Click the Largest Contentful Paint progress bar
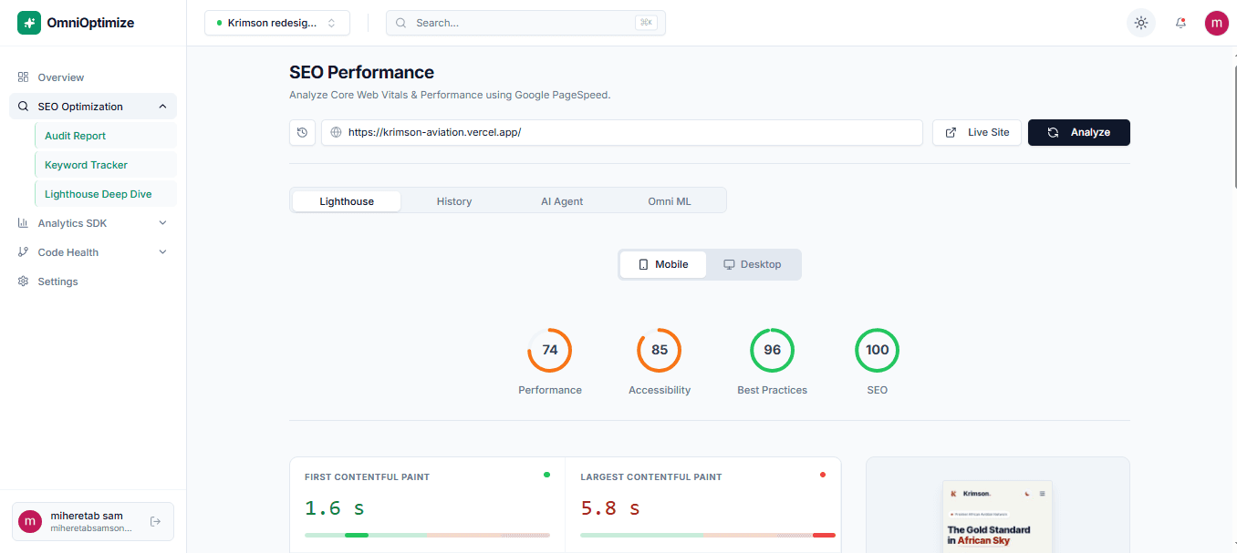1237x553 pixels. [707, 535]
